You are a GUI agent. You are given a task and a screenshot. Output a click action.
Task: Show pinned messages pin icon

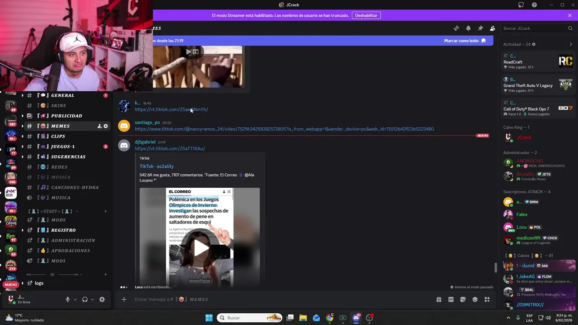pyautogui.click(x=480, y=28)
